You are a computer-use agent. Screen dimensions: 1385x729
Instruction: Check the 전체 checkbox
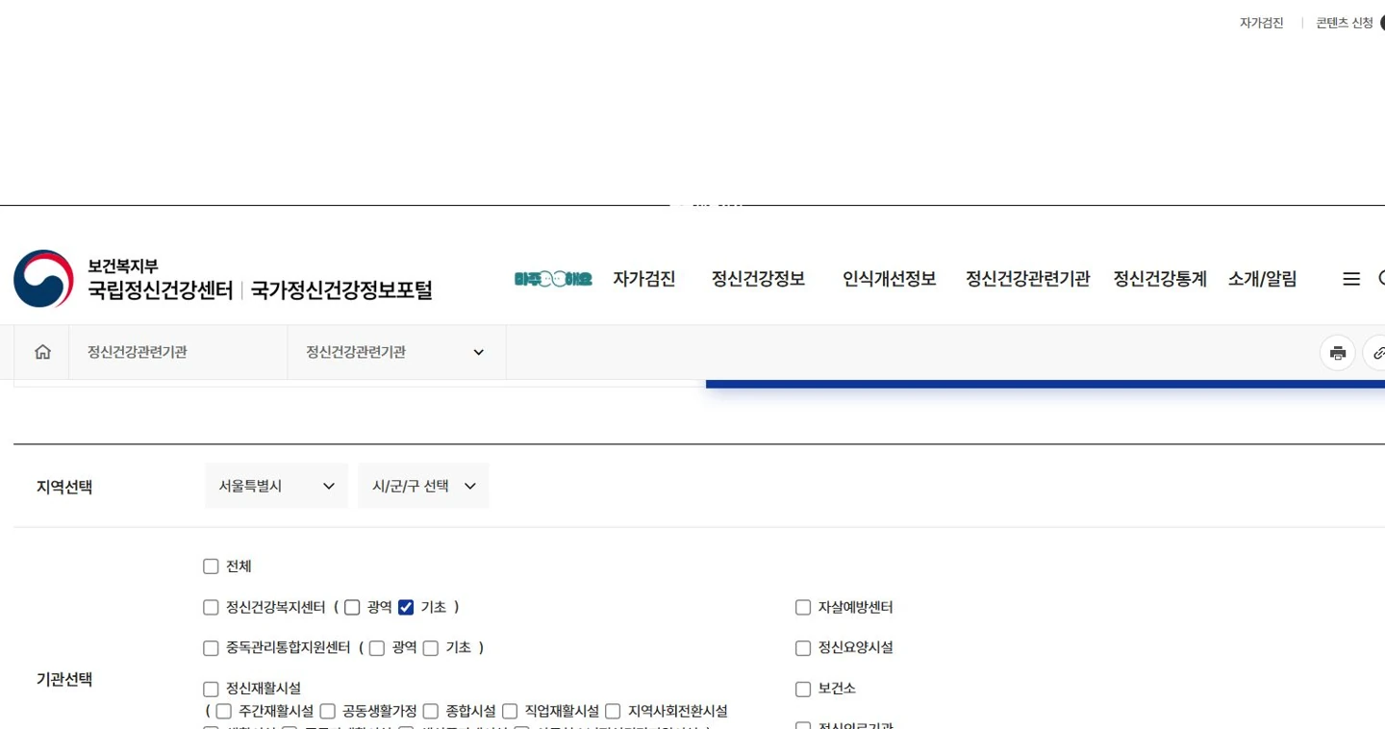(211, 566)
